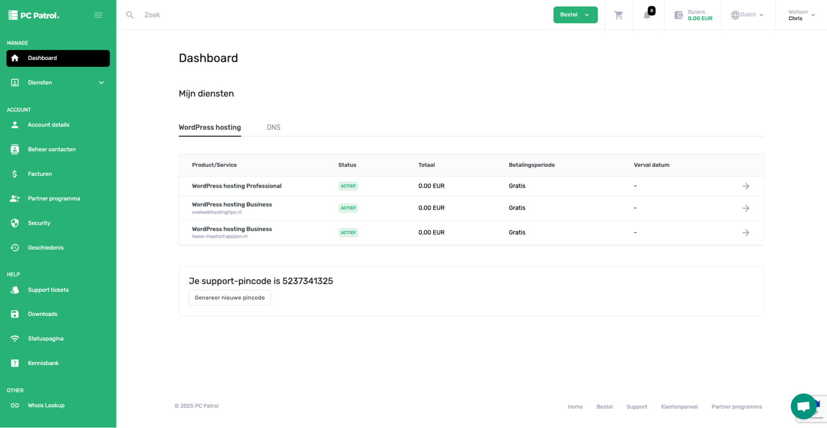Click arrow for WordPress hosting Professional row
This screenshot has width=827, height=428.
point(745,186)
